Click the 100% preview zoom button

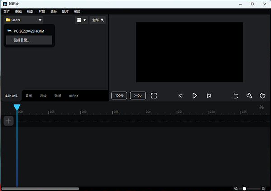click(119, 95)
